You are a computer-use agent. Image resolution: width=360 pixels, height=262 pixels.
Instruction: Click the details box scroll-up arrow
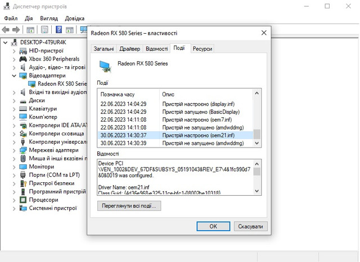click(x=257, y=164)
